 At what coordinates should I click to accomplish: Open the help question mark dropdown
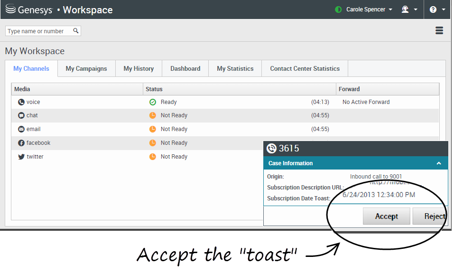tap(437, 9)
